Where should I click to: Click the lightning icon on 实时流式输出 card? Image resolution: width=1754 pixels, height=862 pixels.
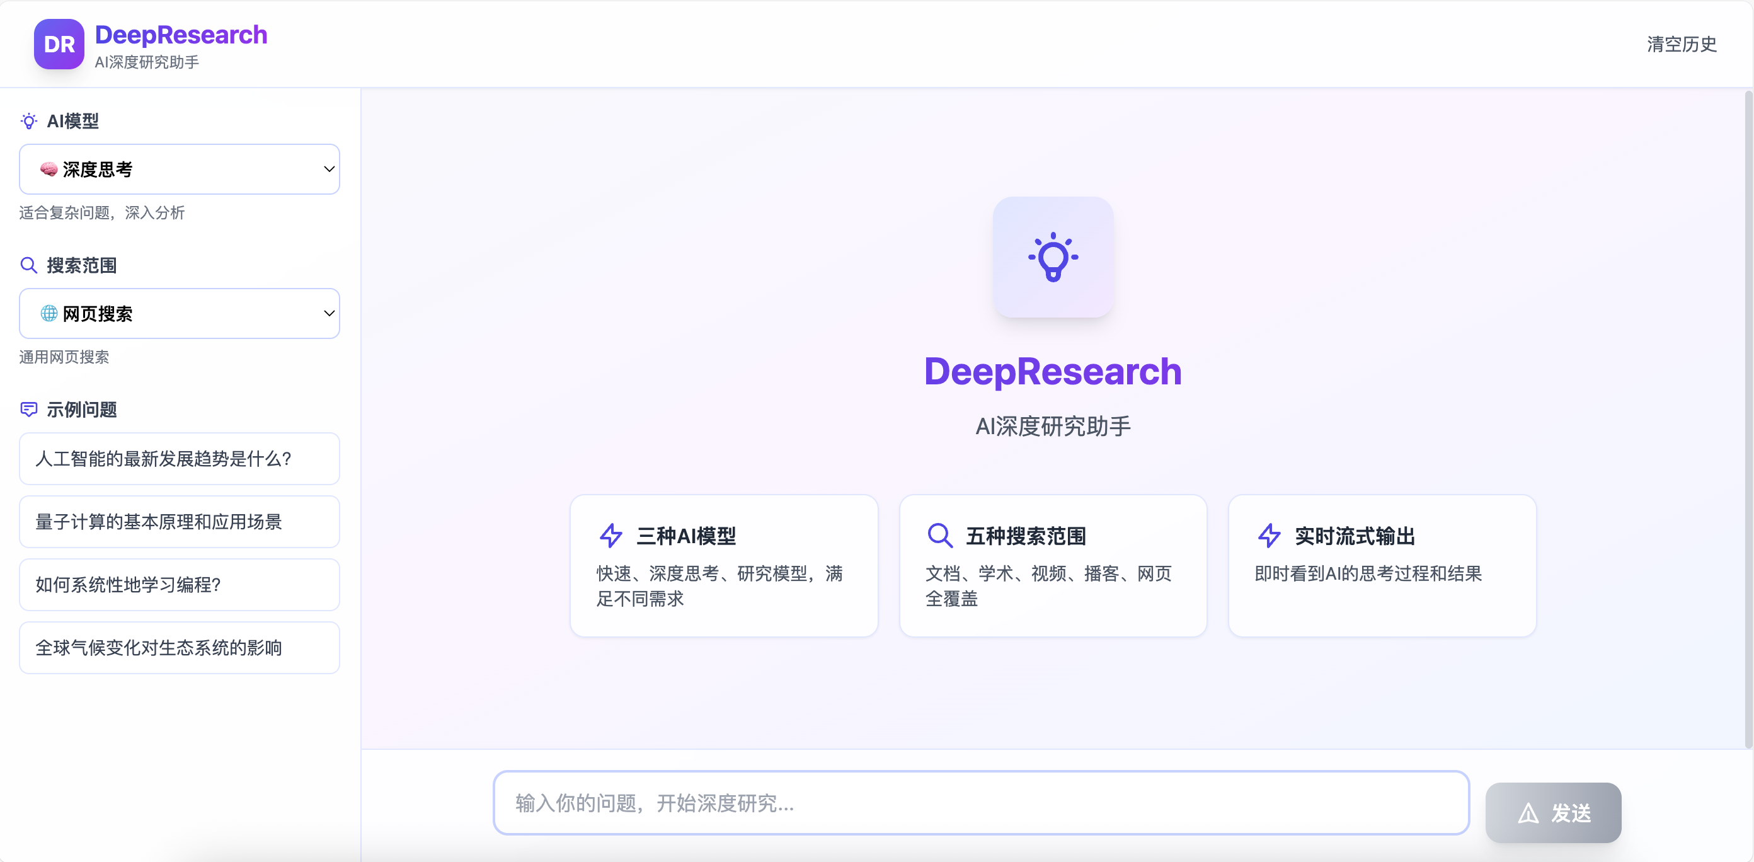tap(1270, 536)
